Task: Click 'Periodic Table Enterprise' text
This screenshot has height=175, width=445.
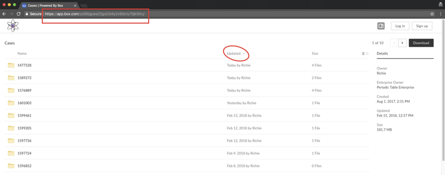Action: (x=396, y=88)
